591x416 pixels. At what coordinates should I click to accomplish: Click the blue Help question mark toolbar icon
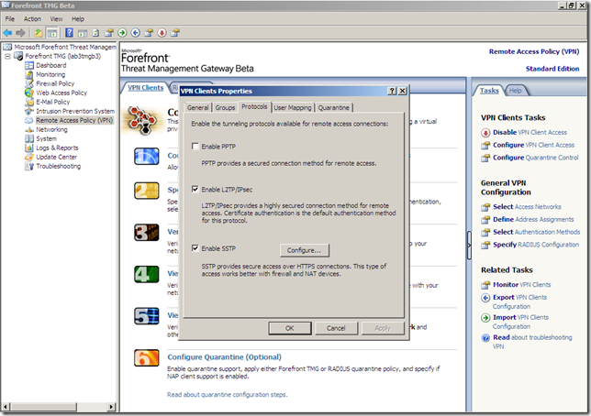pos(69,33)
